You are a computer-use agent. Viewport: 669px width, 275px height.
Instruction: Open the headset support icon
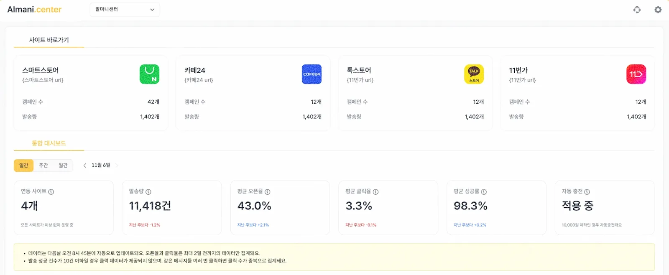click(637, 10)
